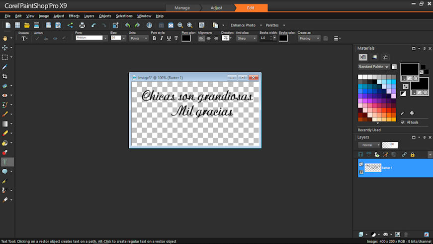
Task: Click the Share icon
Action: [x=70, y=25]
